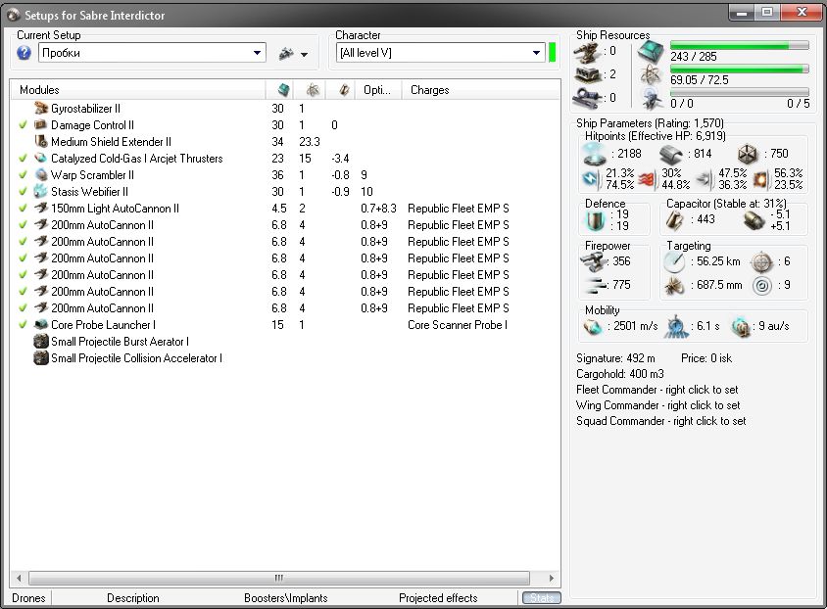Click the Small Projectile Collision Accelerator I icon

coord(40,358)
